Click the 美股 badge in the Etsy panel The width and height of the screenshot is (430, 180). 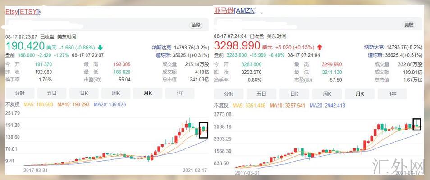tap(196, 26)
